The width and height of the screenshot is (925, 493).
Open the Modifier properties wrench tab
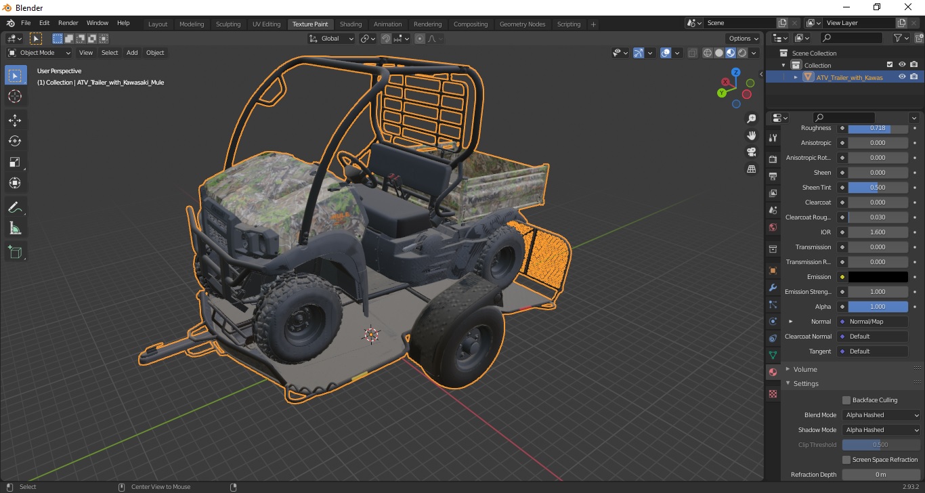773,287
